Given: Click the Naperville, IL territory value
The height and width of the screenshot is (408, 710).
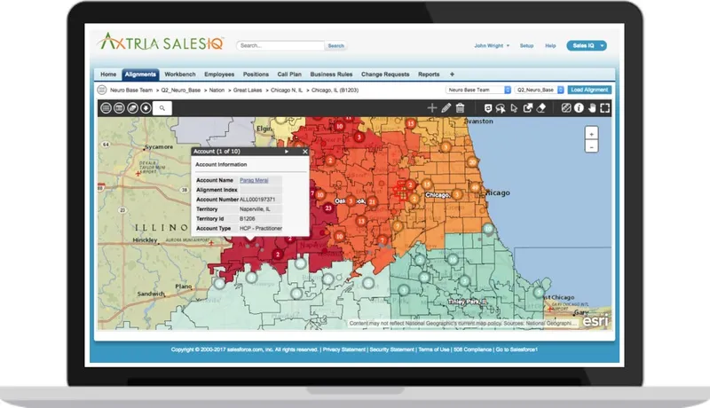Looking at the screenshot, I should [255, 209].
